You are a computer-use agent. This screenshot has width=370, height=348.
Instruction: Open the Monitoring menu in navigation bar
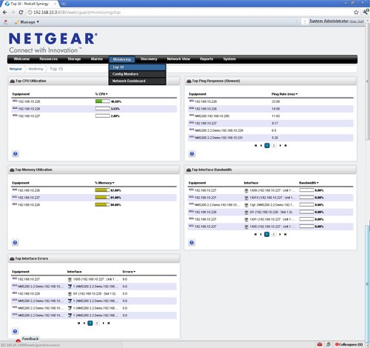click(122, 59)
